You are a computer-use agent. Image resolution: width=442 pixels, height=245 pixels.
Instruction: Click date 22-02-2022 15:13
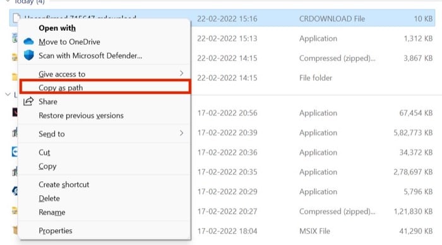coord(227,38)
